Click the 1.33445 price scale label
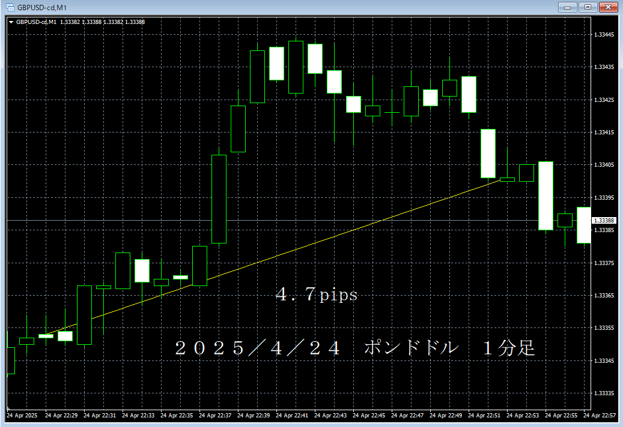Image resolution: width=623 pixels, height=427 pixels. 604,35
